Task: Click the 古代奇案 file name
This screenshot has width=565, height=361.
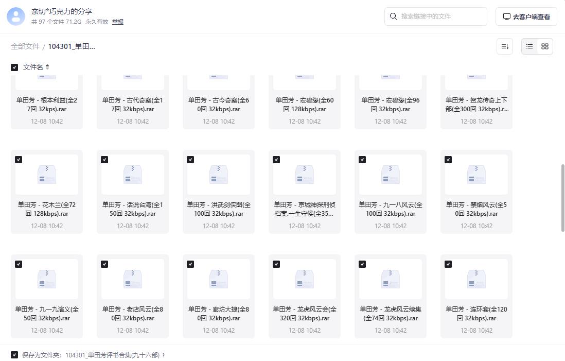Action: pos(133,105)
